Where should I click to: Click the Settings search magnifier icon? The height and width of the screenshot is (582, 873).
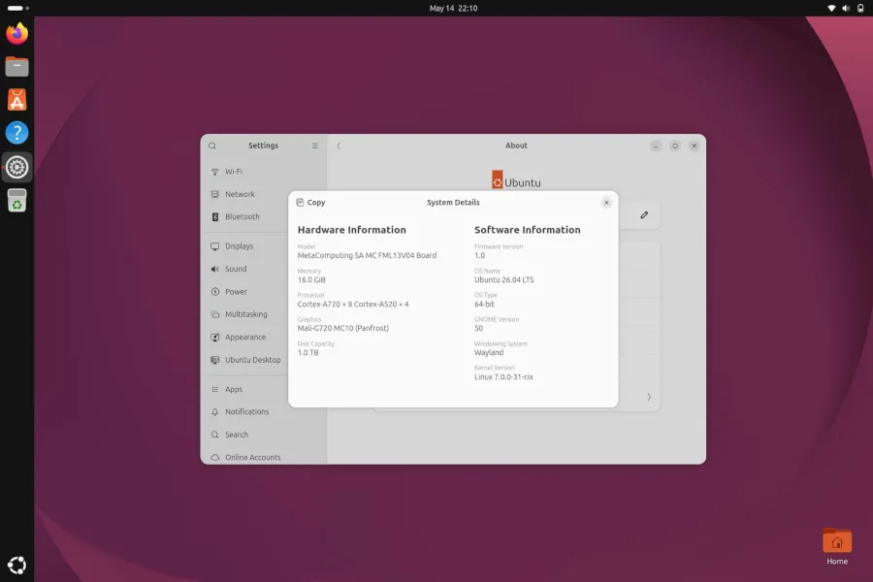pos(212,145)
